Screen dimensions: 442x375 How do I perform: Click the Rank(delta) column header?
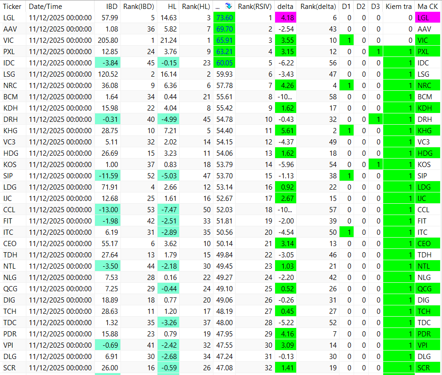pyautogui.click(x=318, y=6)
